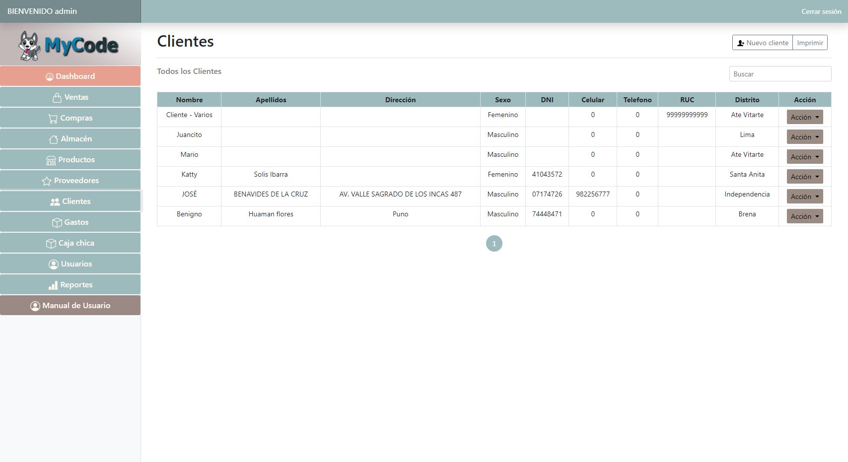The height and width of the screenshot is (462, 848).
Task: Click the Cerrar sesión link
Action: [x=821, y=11]
